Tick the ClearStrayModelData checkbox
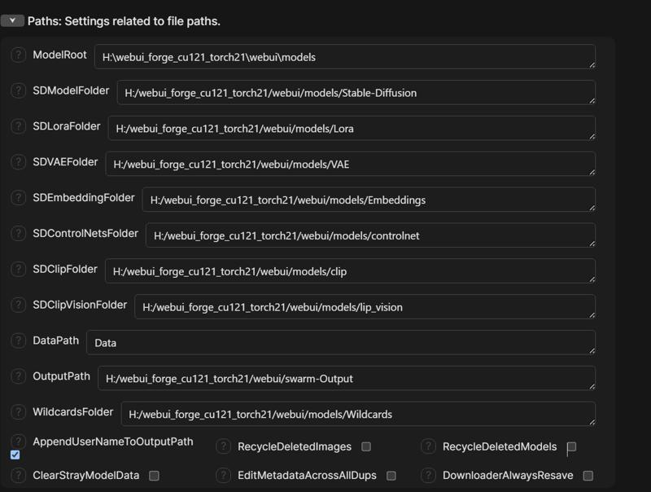 click(x=154, y=476)
